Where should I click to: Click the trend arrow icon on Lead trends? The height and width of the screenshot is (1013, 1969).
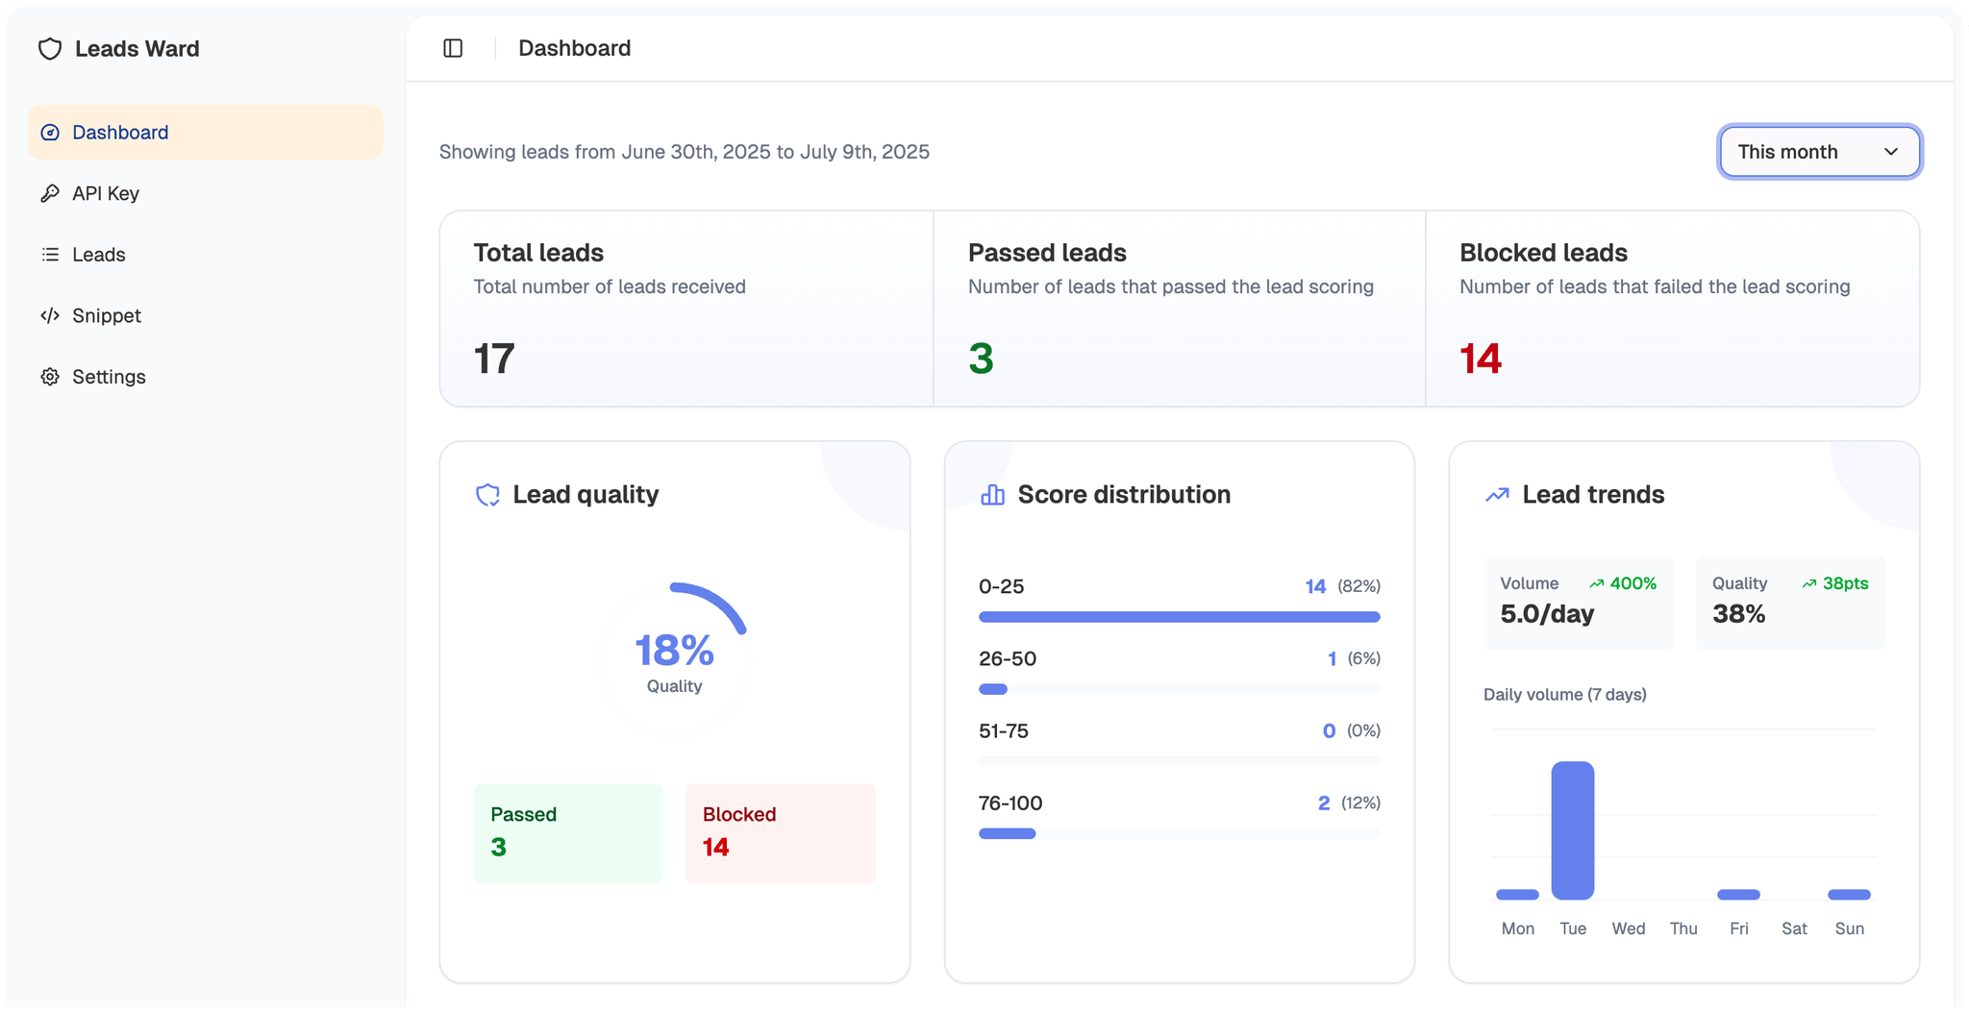pos(1496,494)
